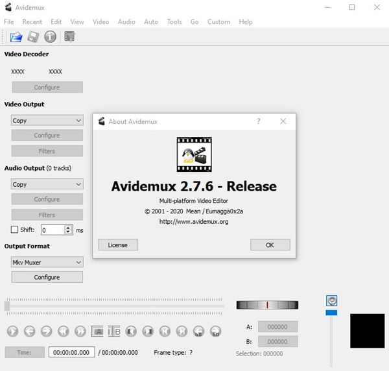Go to next frame with right arrow
The height and width of the screenshot is (371, 389).
(47, 331)
